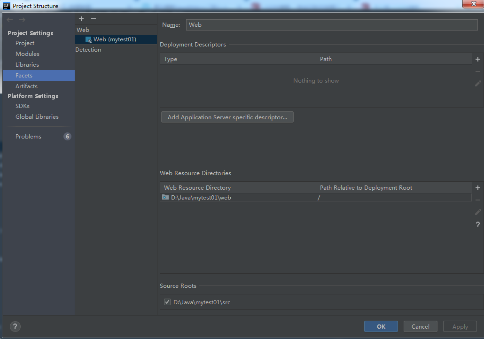Open web resource directories help question mark
Viewport: 484px width, 339px height.
point(478,224)
